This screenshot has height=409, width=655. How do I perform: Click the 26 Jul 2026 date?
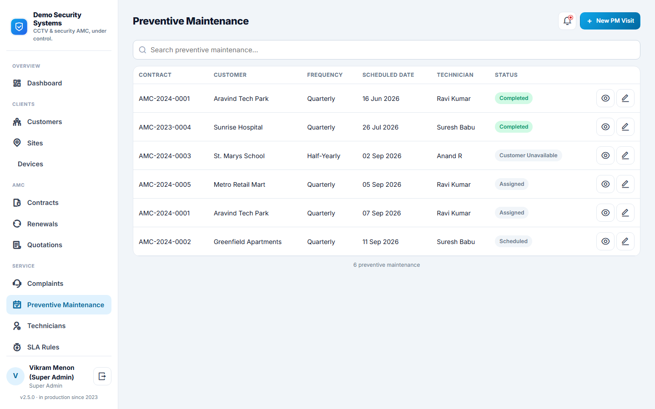(380, 127)
